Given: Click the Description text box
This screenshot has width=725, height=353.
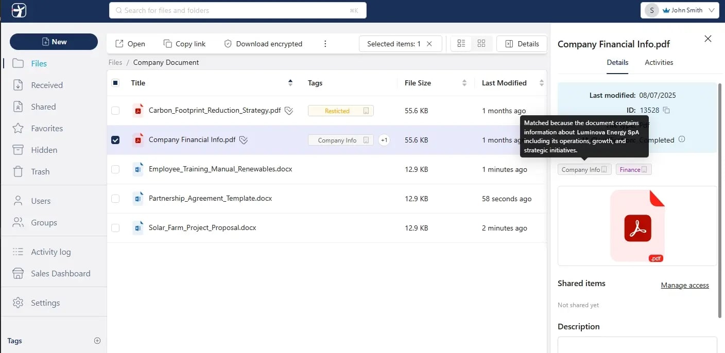Looking at the screenshot, I should click(x=637, y=345).
